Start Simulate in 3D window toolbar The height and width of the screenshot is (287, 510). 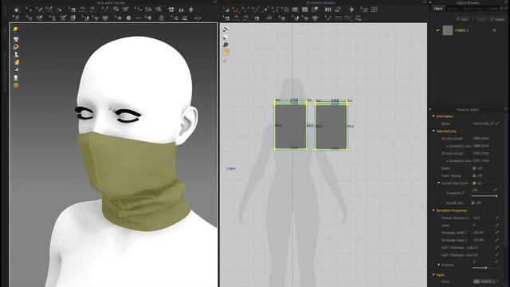pos(17,10)
